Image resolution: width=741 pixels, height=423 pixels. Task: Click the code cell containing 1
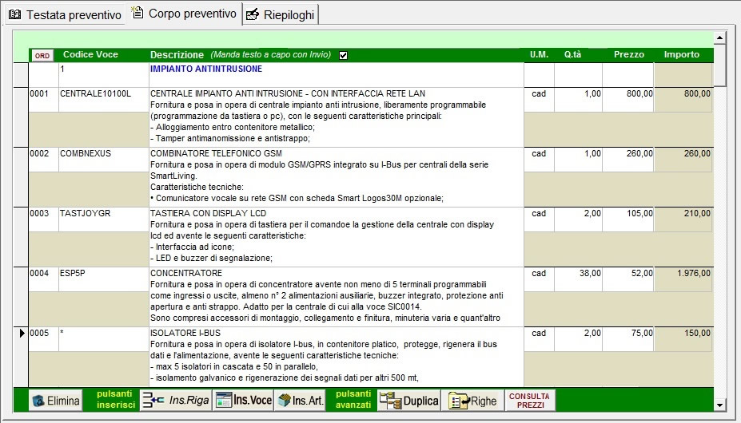(103, 74)
